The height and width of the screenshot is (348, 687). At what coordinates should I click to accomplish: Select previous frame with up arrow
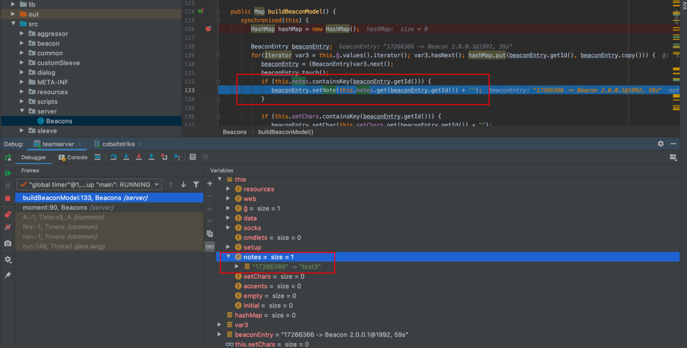click(x=171, y=184)
